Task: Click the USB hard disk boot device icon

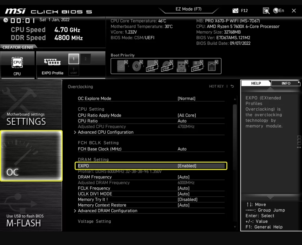Action: point(152,66)
